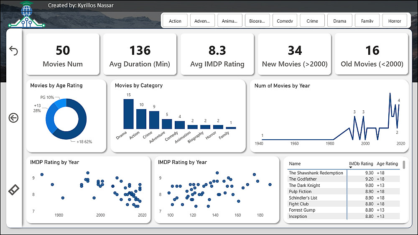Click the circled back arrow icon

tap(13, 117)
